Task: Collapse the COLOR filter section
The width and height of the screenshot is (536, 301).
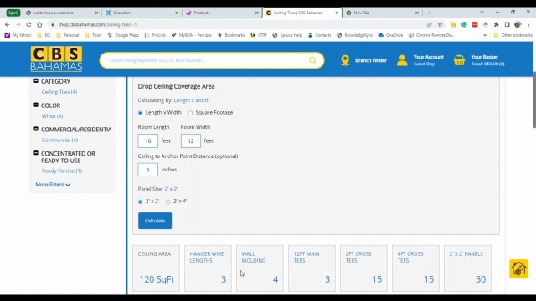Action: (x=36, y=105)
